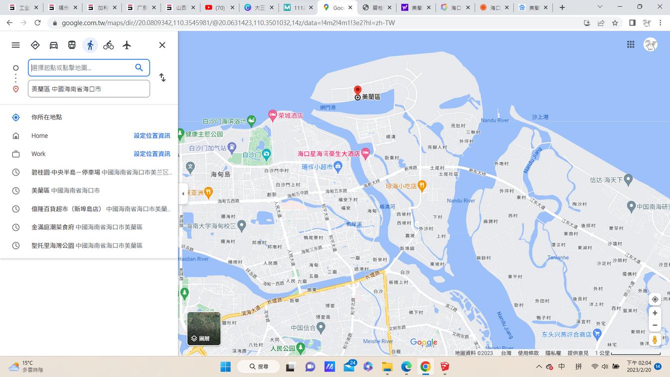Click the 海口星海湾豪生大酒店 hotel marker
Screen dimensions: 670x377
365,153
